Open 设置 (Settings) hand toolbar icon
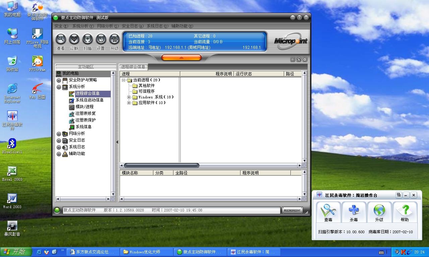This screenshot has height=257, width=429. (101, 39)
